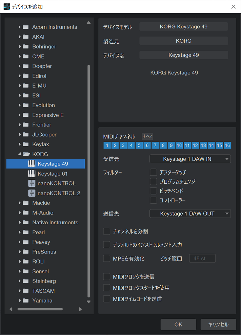
Task: Enable the アフタータッチ filter checkbox
Action: tap(154, 172)
